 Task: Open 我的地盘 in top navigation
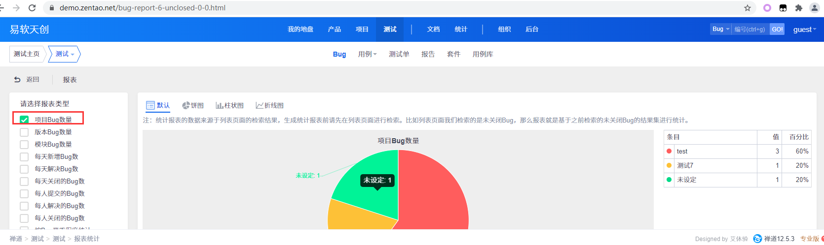click(300, 29)
